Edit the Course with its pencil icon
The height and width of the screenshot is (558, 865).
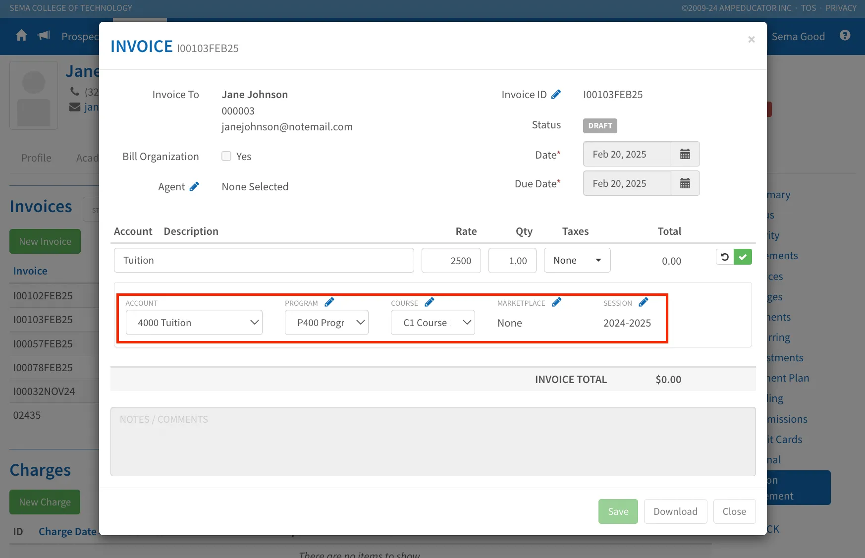[430, 302]
